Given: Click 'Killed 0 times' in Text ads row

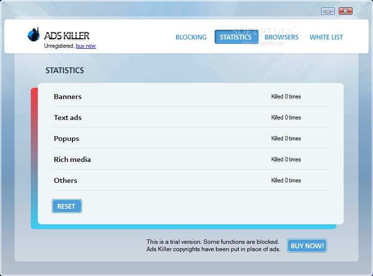Looking at the screenshot, I should tap(286, 118).
